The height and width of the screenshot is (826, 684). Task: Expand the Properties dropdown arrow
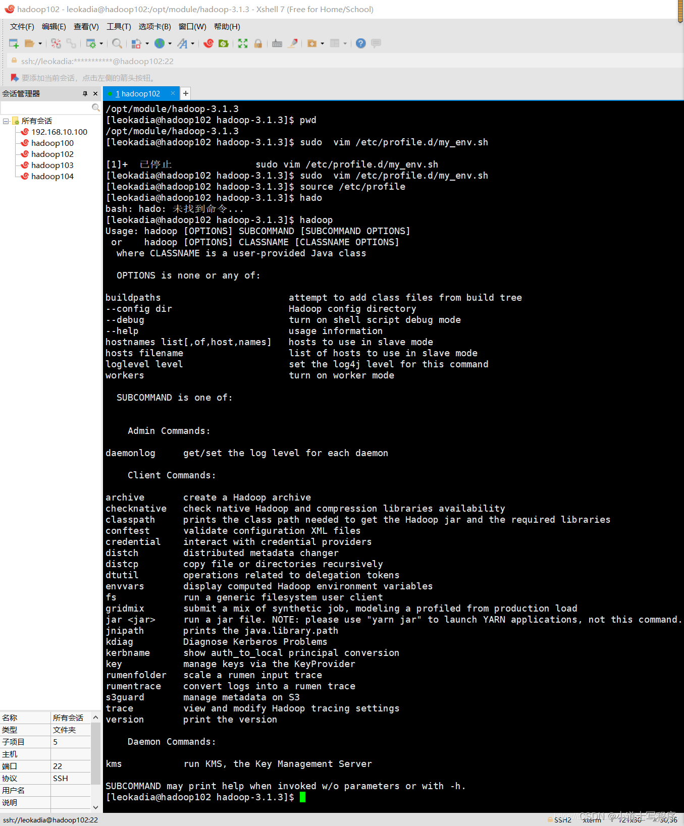pyautogui.click(x=101, y=43)
